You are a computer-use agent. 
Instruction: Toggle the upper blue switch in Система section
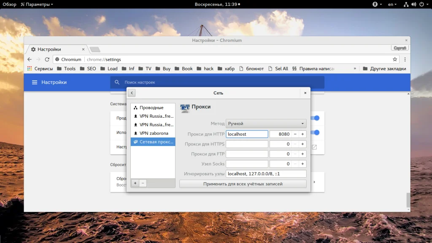(x=316, y=118)
